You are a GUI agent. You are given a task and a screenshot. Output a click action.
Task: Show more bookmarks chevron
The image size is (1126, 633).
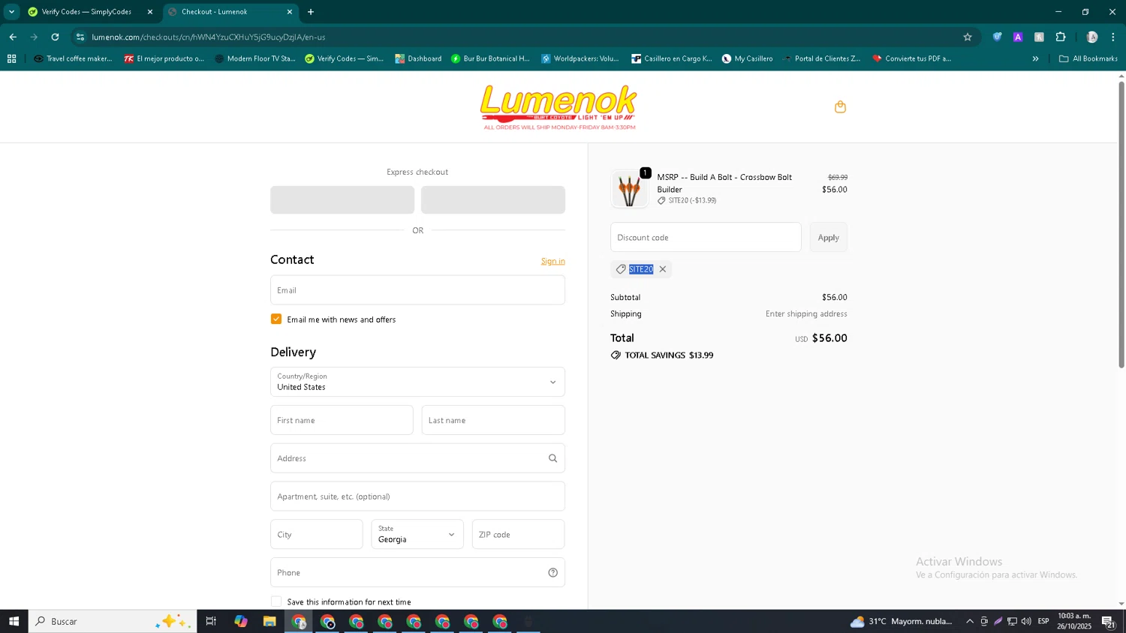pyautogui.click(x=1035, y=58)
